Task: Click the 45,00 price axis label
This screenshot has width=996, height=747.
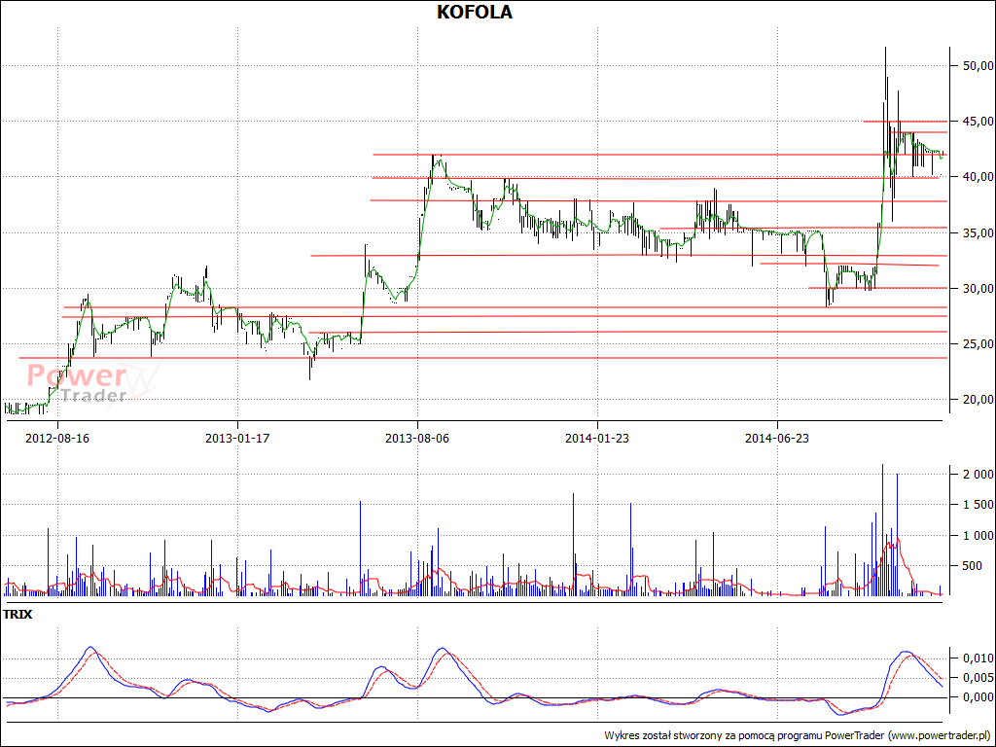Action: point(977,121)
